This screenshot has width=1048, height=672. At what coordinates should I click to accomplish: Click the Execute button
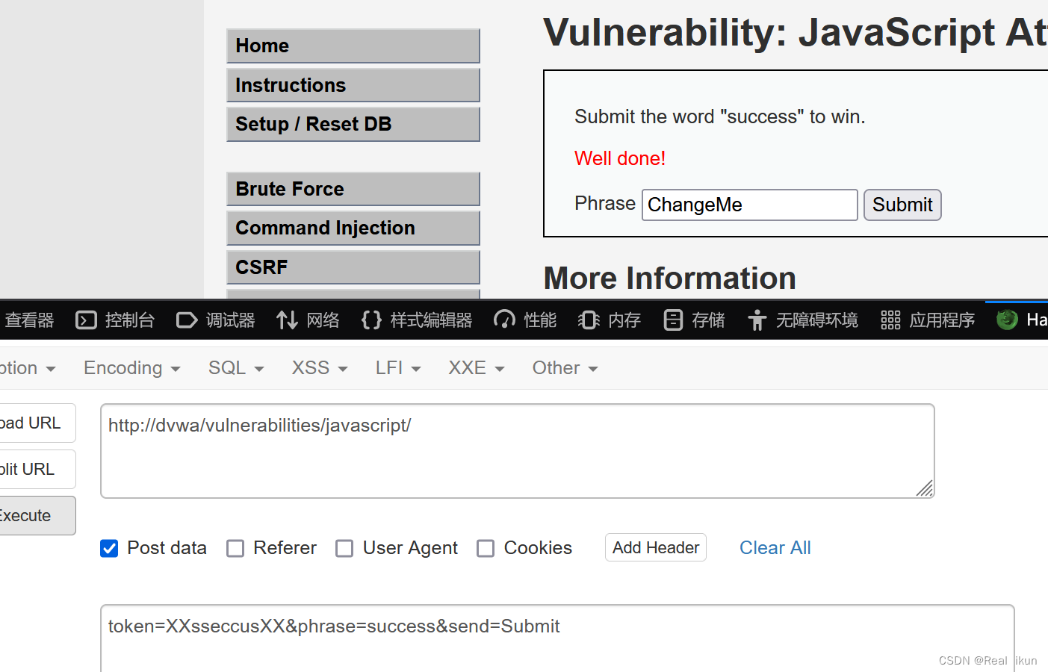pyautogui.click(x=36, y=515)
